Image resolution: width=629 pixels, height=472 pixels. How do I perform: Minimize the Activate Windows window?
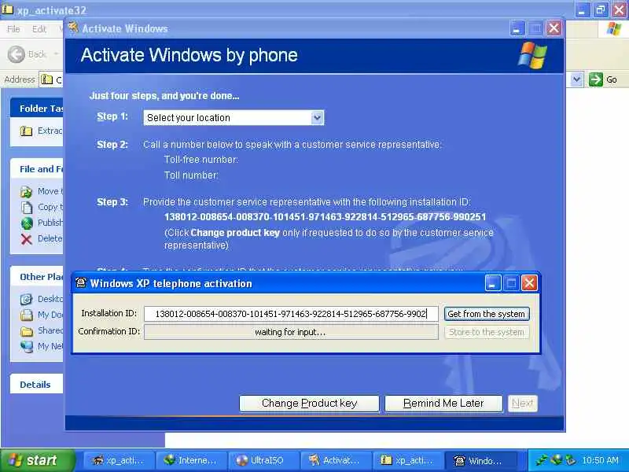point(517,28)
